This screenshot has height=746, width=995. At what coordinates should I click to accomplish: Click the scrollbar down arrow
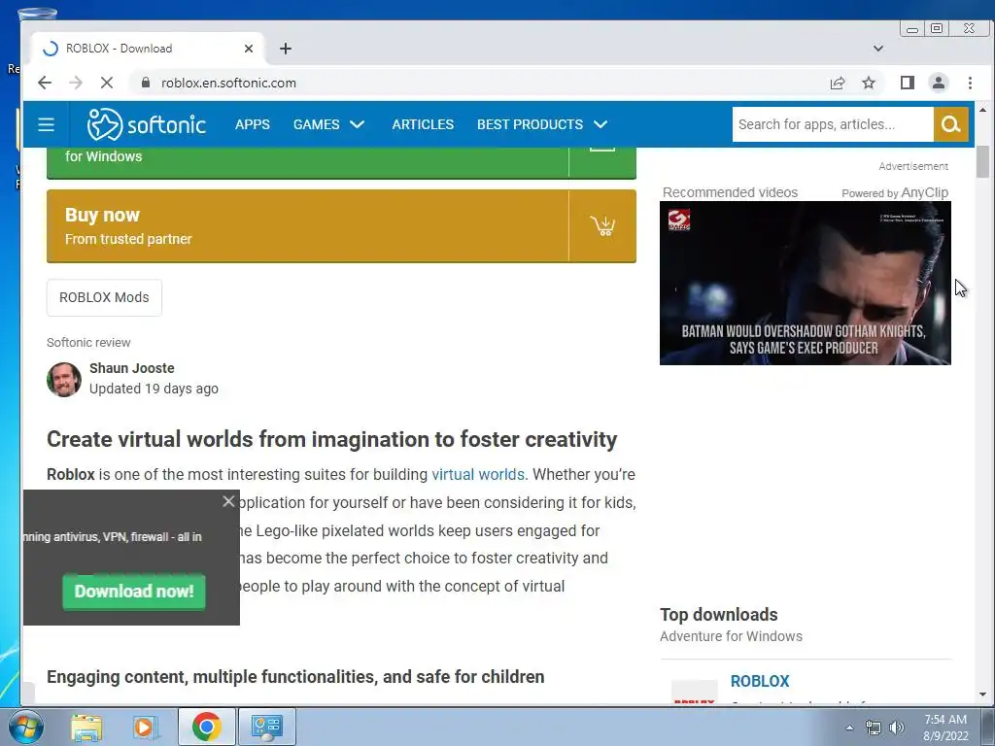(x=982, y=695)
